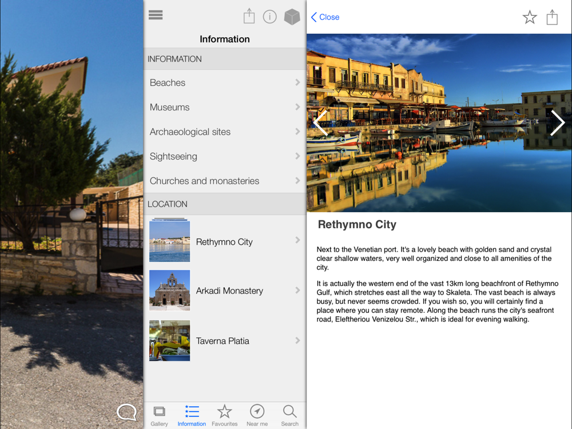The image size is (572, 429).
Task: Select Arkadi Monastery location label
Action: [x=229, y=291]
